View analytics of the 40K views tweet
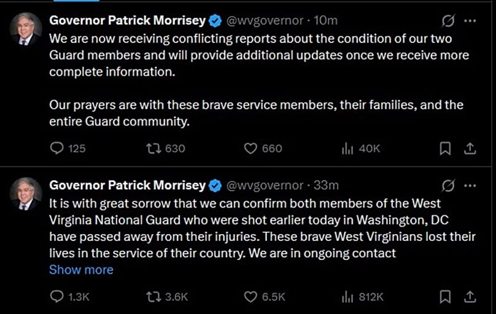The width and height of the screenshot is (496, 314). point(347,148)
